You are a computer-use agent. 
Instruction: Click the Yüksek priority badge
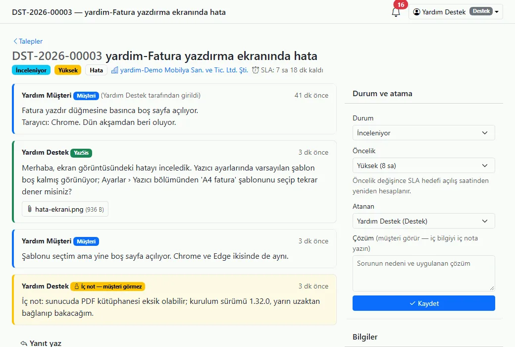point(68,70)
